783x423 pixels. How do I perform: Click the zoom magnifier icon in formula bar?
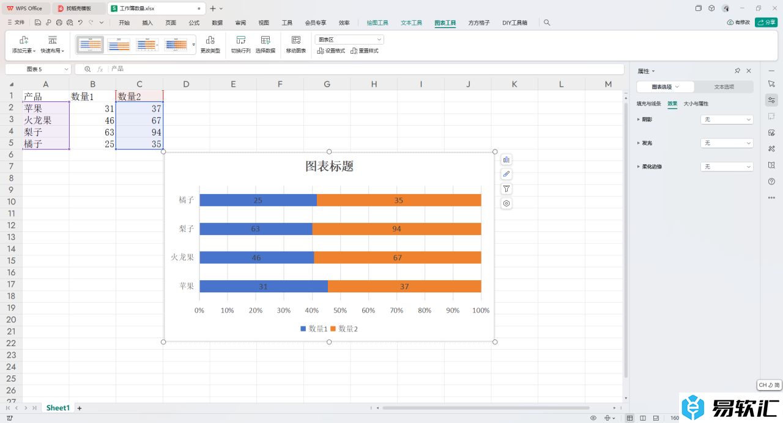coord(87,70)
